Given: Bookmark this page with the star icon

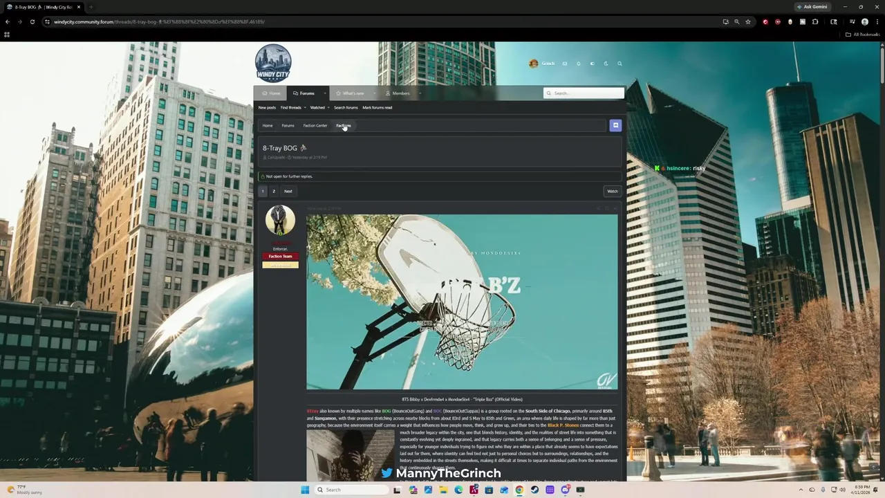Looking at the screenshot, I should [x=747, y=21].
